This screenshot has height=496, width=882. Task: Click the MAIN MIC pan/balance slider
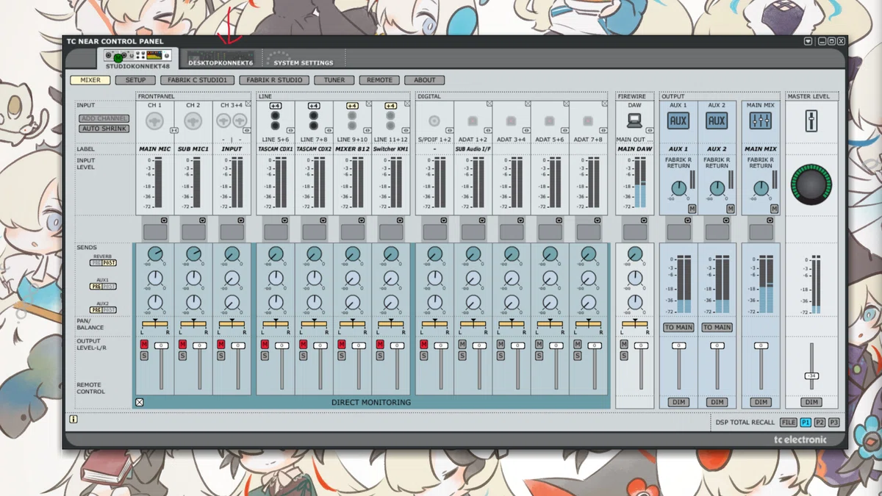(x=154, y=324)
